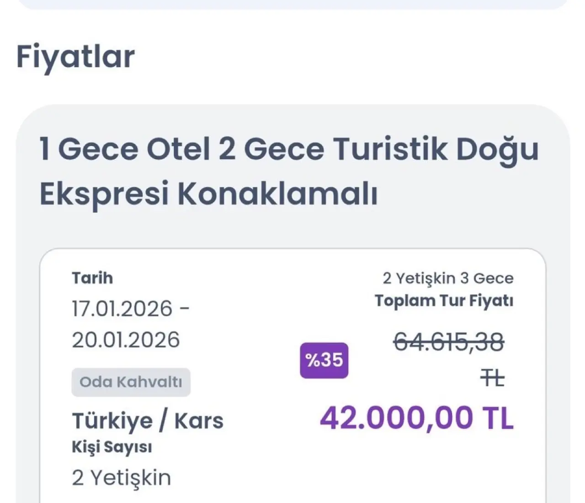Viewport: 585px width, 503px height.
Task: Click the Kişi Sayısı label
Action: pyautogui.click(x=112, y=447)
